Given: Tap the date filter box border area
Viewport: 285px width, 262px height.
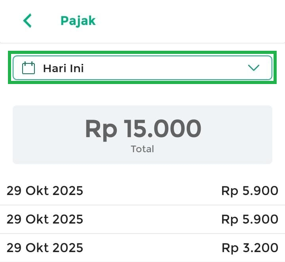Looking at the screenshot, I should [x=142, y=57].
